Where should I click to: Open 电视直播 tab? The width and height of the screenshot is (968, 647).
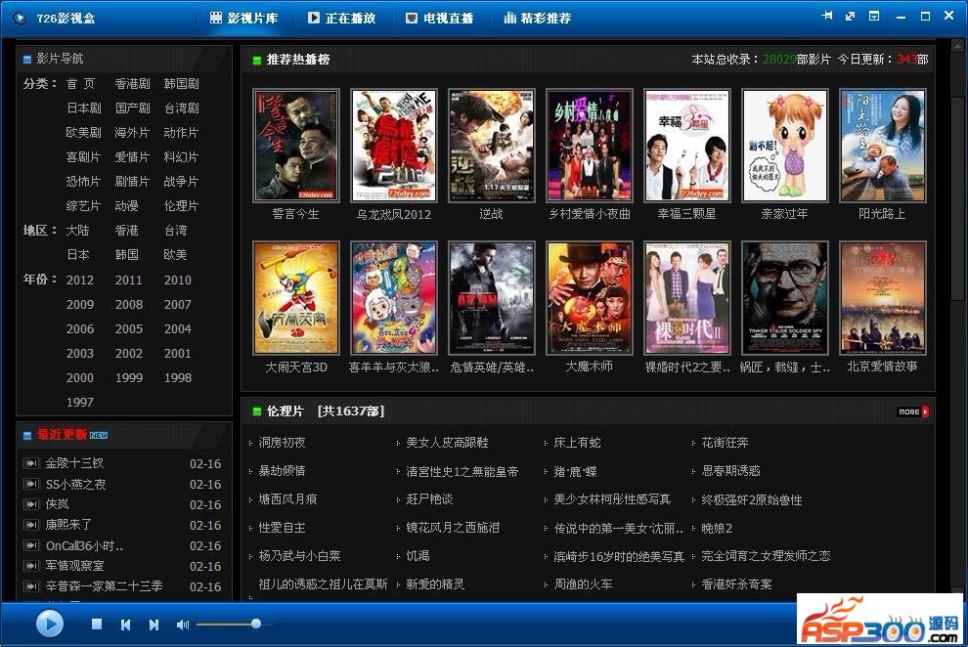(x=440, y=18)
